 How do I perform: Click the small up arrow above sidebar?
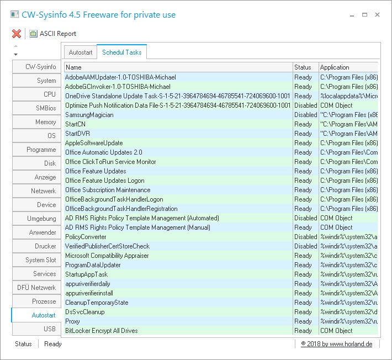pos(15,46)
